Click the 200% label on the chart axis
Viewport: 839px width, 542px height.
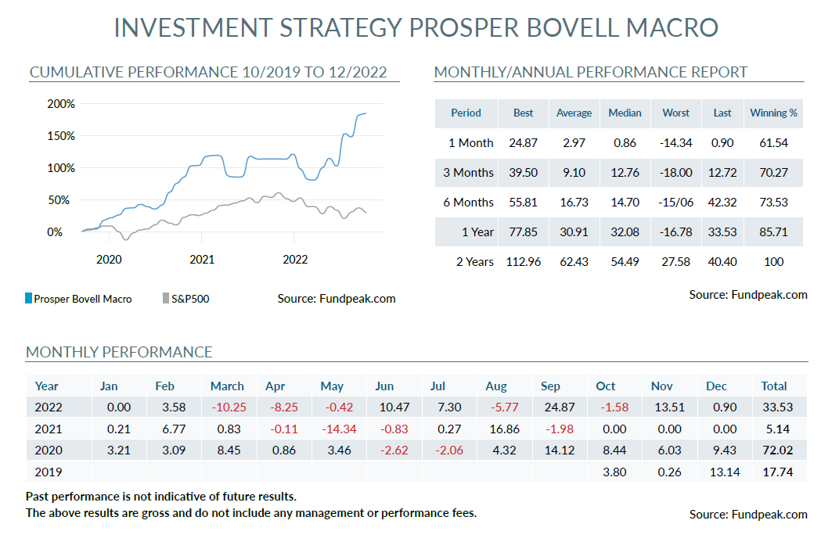click(x=61, y=103)
